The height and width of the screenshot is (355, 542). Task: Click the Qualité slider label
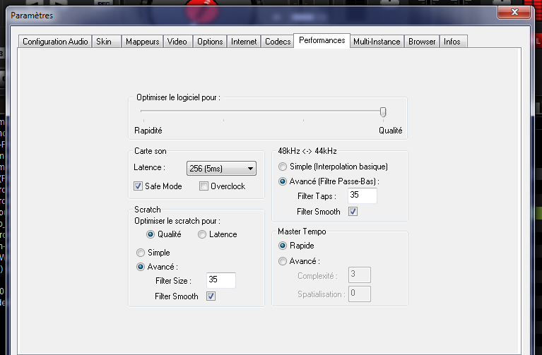coord(391,131)
